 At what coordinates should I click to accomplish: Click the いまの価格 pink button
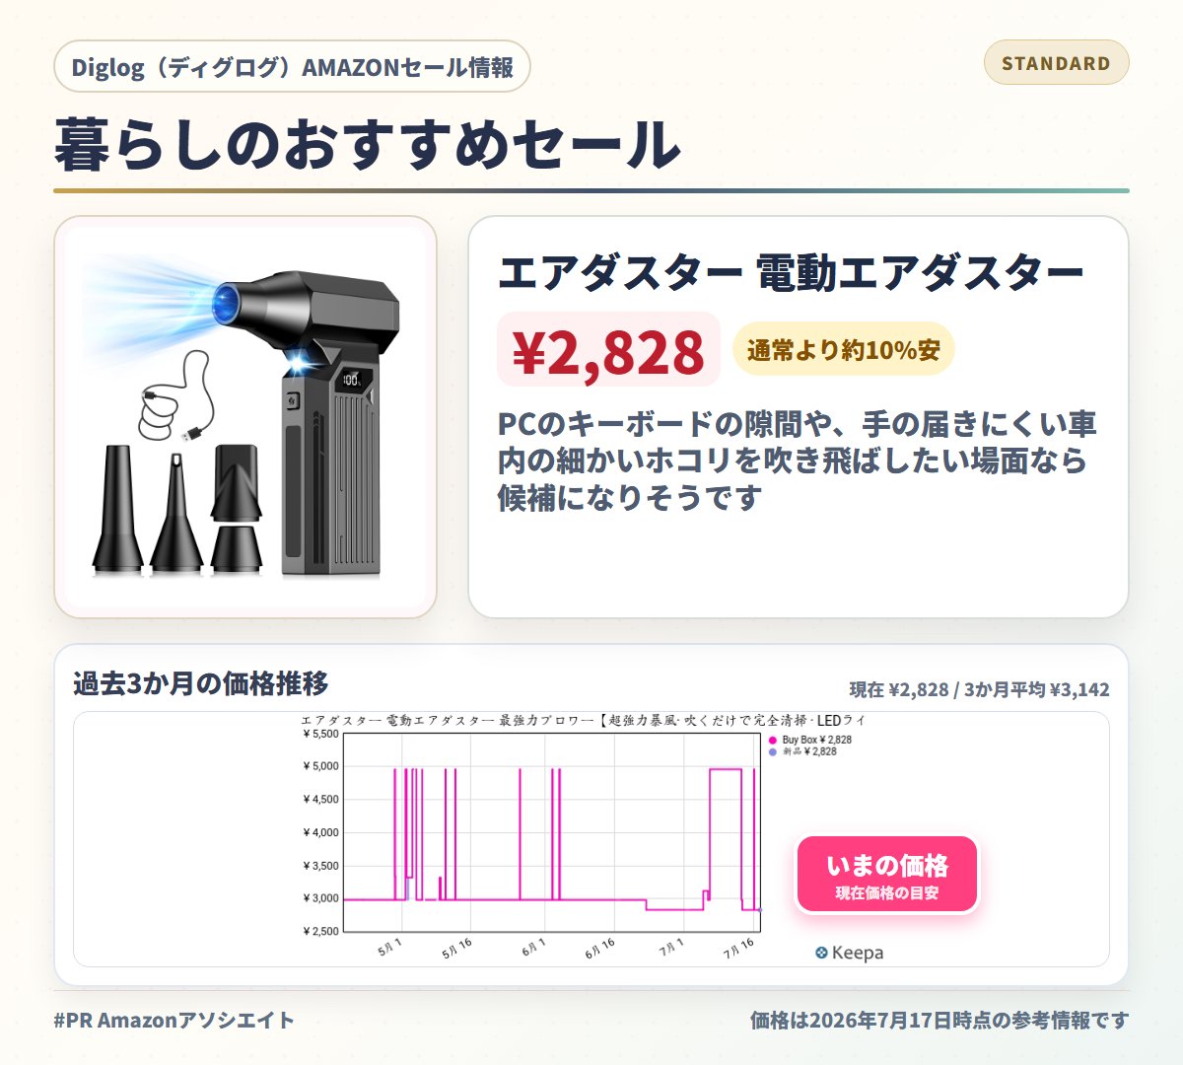pos(887,875)
